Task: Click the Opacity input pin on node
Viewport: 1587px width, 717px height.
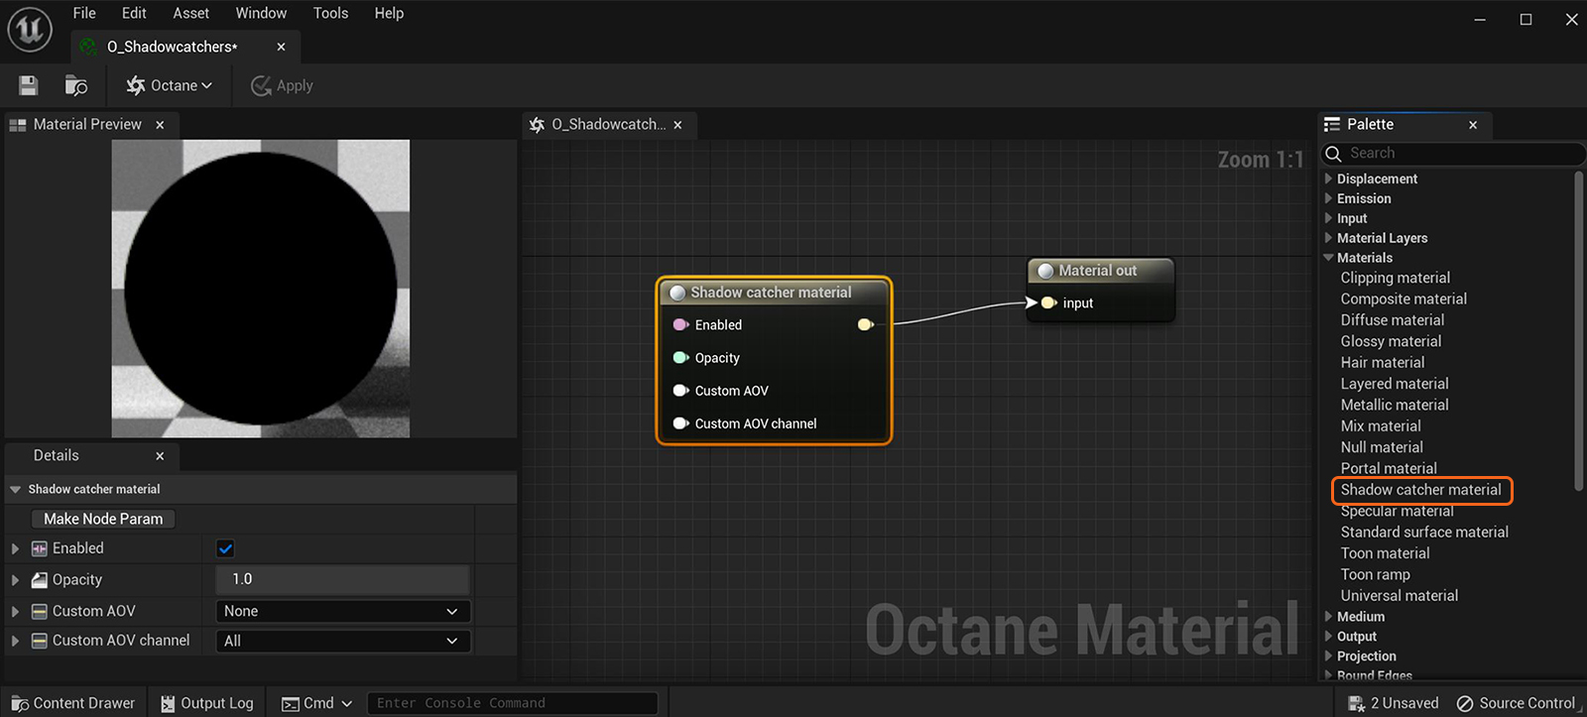Action: click(x=680, y=357)
